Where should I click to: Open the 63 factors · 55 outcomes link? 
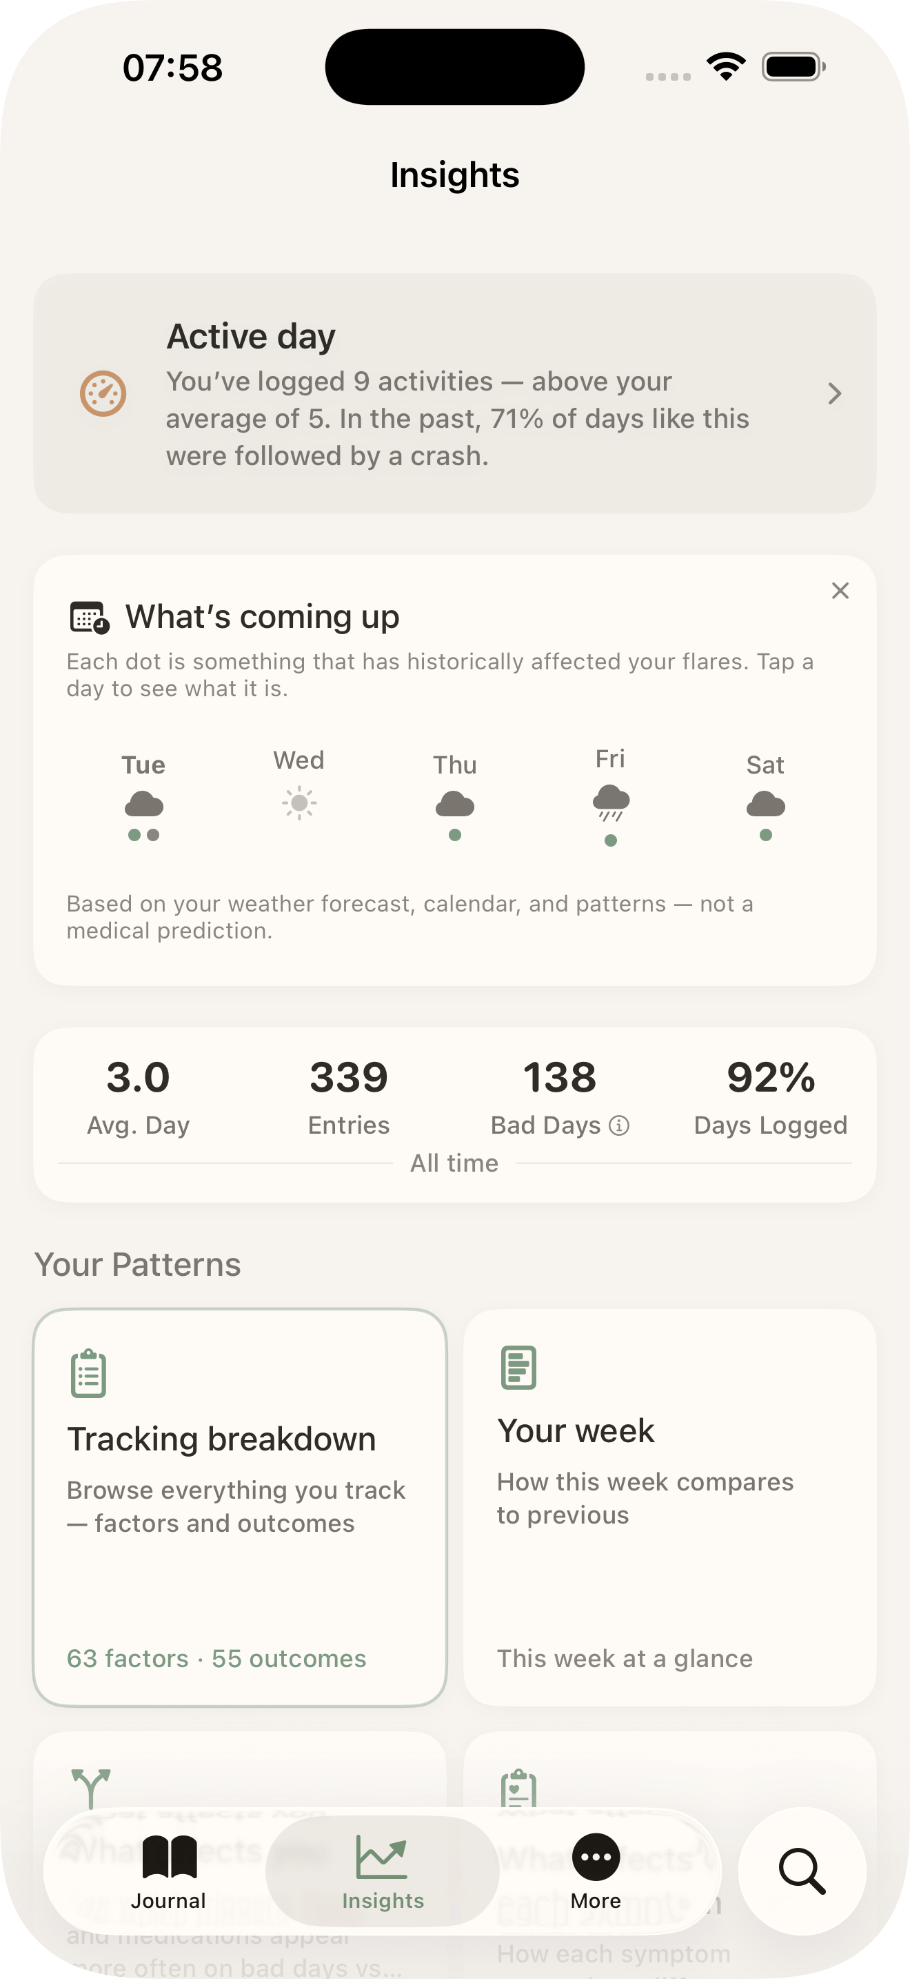[216, 1659]
